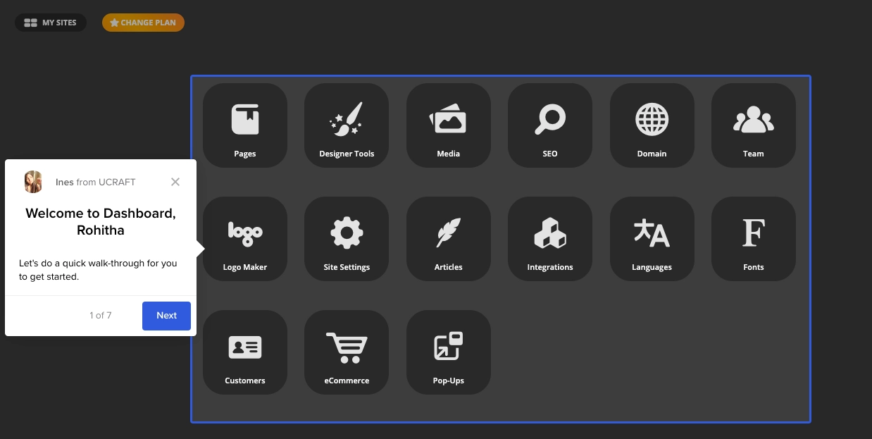Click Next in the walkthrough popup
The image size is (872, 439).
point(166,316)
